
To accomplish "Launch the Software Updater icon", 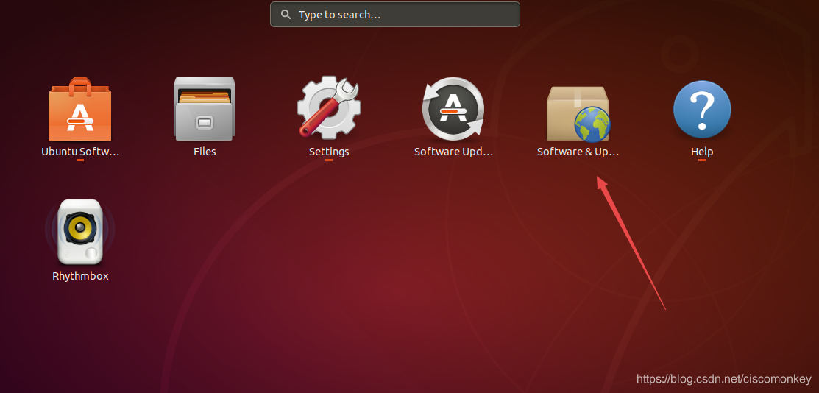I will pyautogui.click(x=453, y=109).
